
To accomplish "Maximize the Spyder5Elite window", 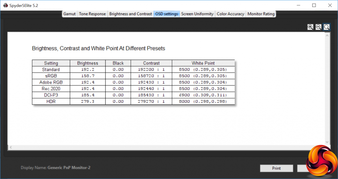I will (x=314, y=5).
